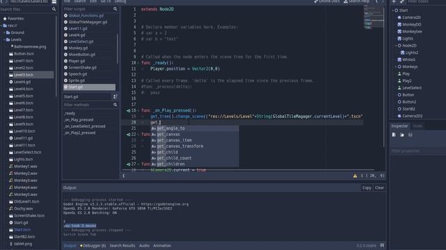
Task: Click the MonkeyDO sprite node icon
Action: (x=399, y=24)
